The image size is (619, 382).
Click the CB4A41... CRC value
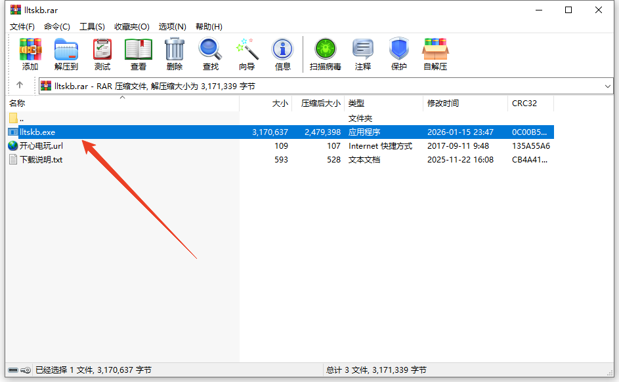click(530, 160)
